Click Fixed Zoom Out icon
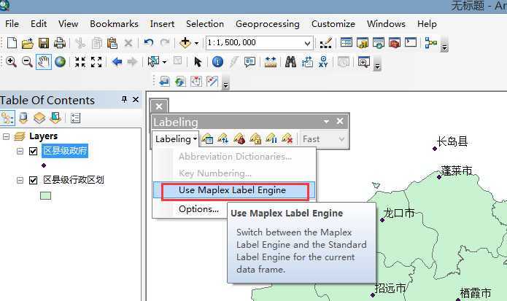This screenshot has height=301, width=507. pos(96,62)
